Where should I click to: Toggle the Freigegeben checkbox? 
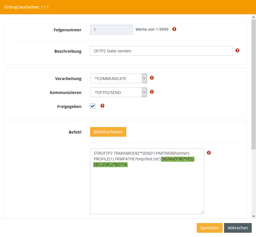point(93,106)
